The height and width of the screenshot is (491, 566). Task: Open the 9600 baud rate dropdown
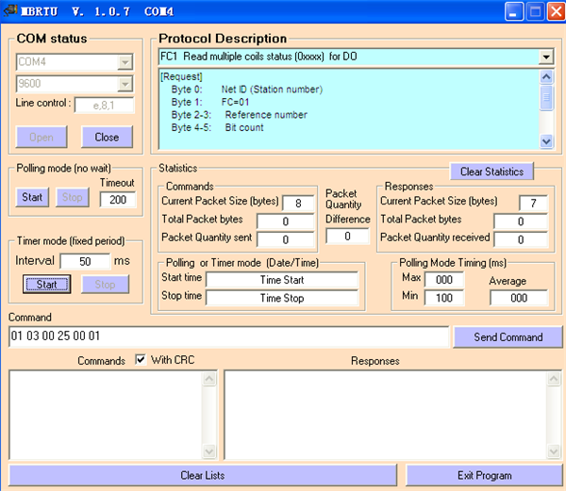125,82
